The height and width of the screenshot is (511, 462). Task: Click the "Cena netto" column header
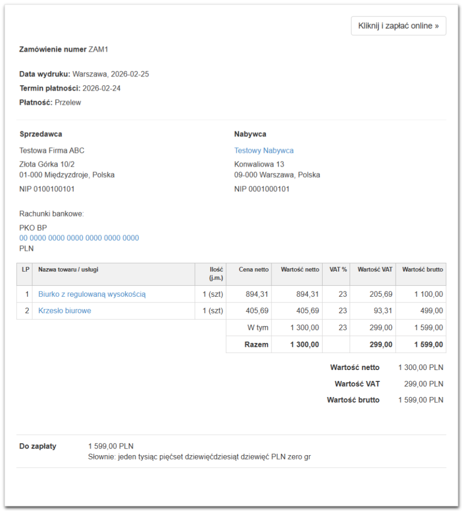click(x=254, y=270)
